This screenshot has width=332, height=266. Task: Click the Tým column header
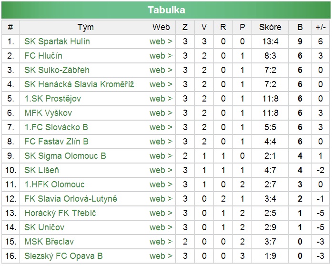[86, 27]
